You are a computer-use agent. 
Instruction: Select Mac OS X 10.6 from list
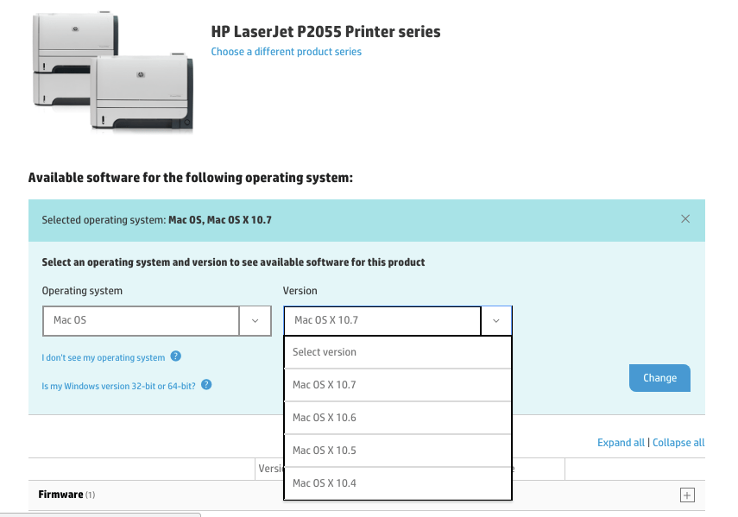click(398, 418)
